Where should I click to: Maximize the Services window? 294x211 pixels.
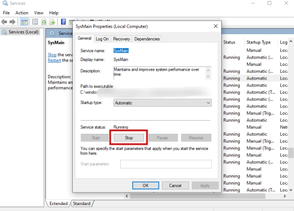coord(269,3)
